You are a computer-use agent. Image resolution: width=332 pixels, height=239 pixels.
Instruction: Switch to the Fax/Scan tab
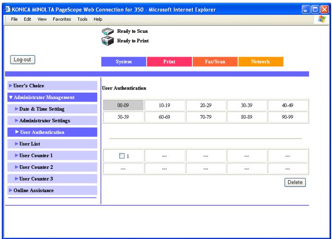coord(215,62)
